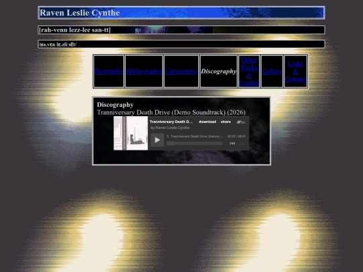
Task: Open Links & Contact page
Action: coord(295,71)
